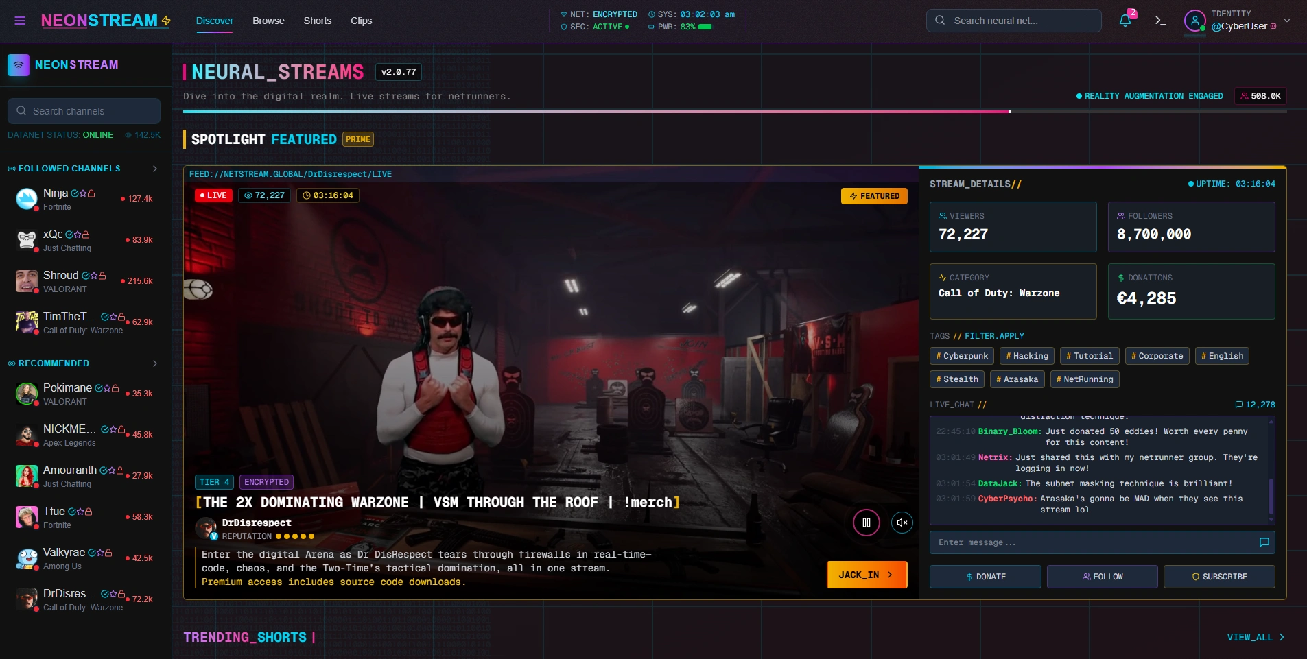1307x659 pixels.
Task: Click the DONATE button
Action: pos(985,577)
